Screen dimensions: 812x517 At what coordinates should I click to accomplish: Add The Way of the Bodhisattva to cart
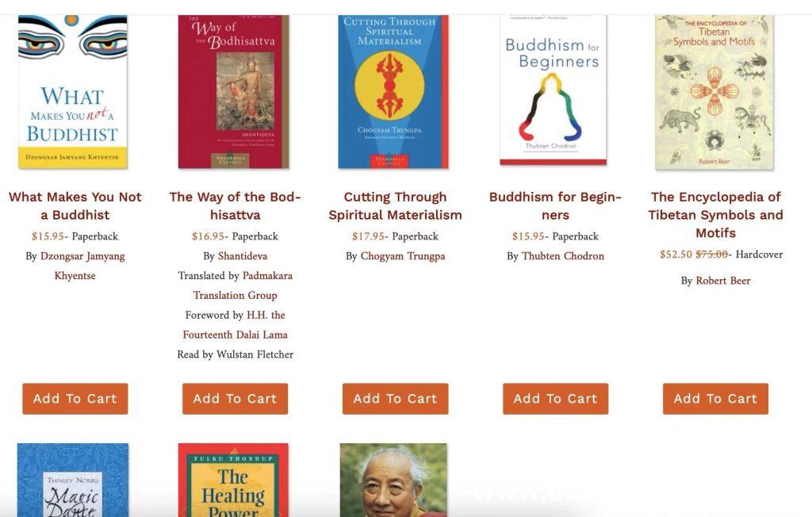tap(235, 399)
